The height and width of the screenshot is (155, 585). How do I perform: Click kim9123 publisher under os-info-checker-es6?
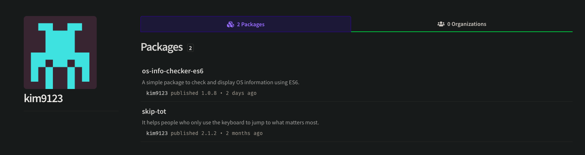pos(157,93)
